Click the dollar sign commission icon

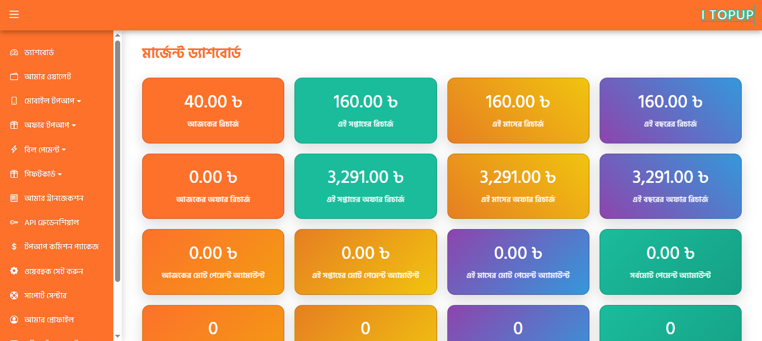[x=14, y=246]
